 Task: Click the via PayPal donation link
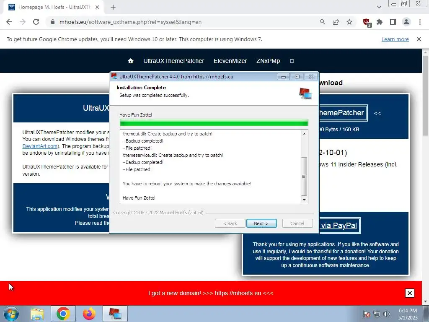(339, 226)
